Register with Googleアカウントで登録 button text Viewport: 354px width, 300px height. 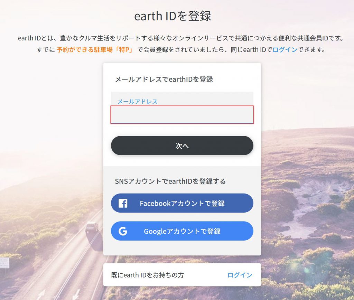coord(182,231)
